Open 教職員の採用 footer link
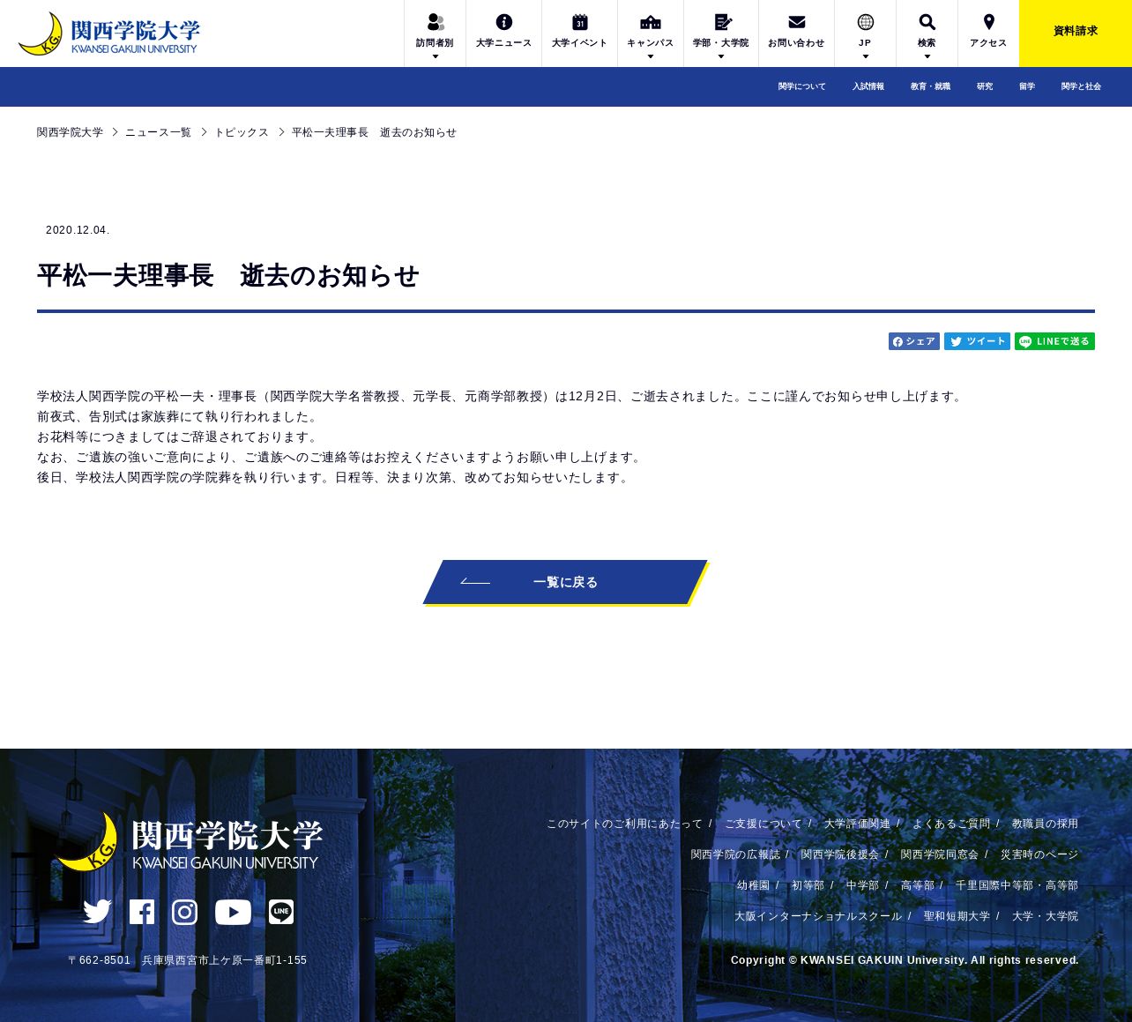1132x1022 pixels. click(1045, 824)
